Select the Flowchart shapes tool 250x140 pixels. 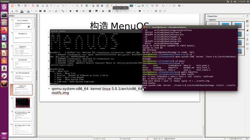(90, 11)
